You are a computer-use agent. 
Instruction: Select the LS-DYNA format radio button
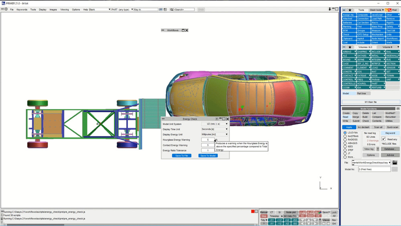coord(345,132)
